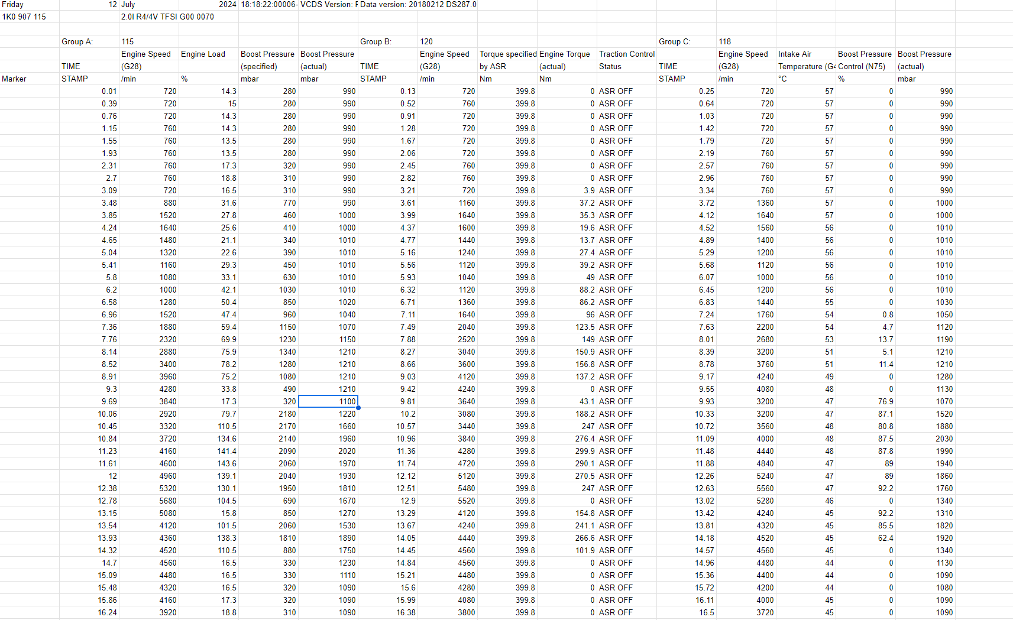The height and width of the screenshot is (620, 1013).
Task: Click the '1K0 907 115' part number cell
Action: coord(30,17)
